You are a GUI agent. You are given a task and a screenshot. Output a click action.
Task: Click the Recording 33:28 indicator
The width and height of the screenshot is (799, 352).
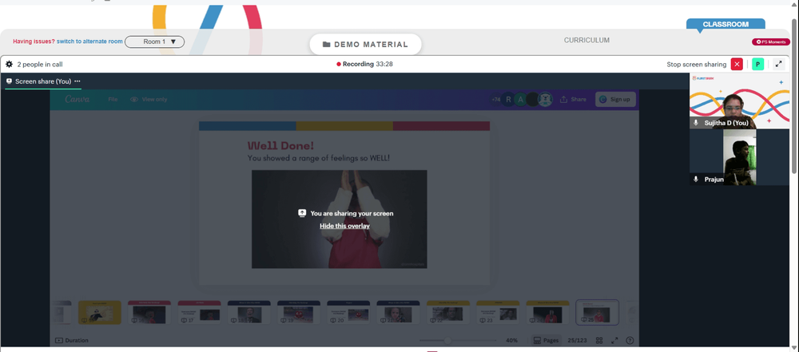[x=365, y=64]
